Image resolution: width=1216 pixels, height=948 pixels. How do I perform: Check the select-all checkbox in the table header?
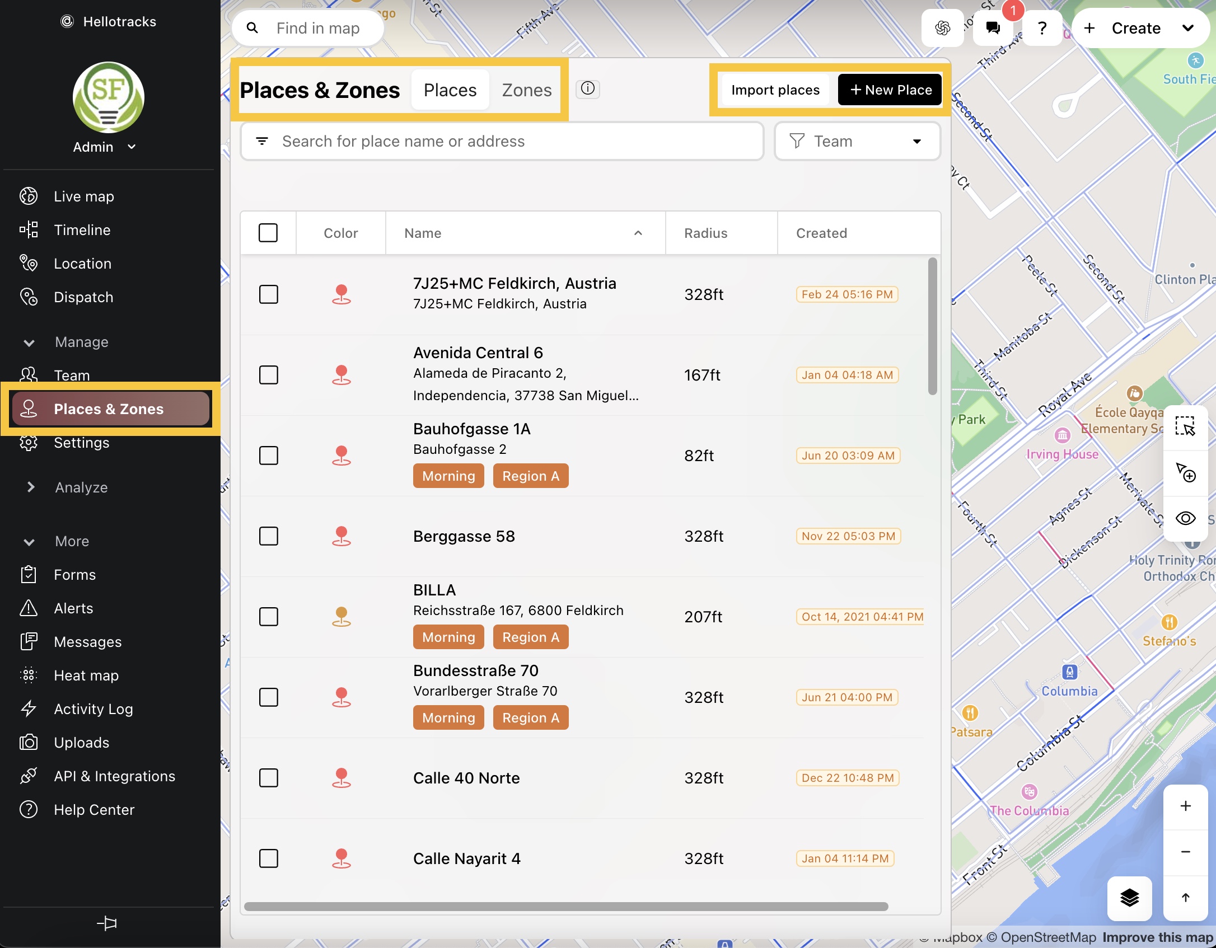[x=268, y=232]
